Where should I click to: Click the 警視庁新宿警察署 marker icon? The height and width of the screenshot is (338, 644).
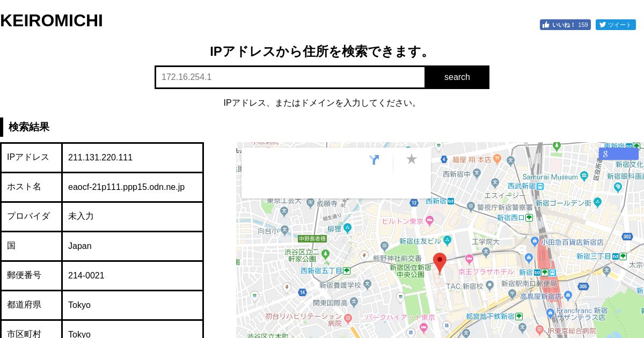coord(471,207)
